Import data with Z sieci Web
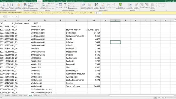Viewport: 176px width, 99px height. [x=3, y=6]
